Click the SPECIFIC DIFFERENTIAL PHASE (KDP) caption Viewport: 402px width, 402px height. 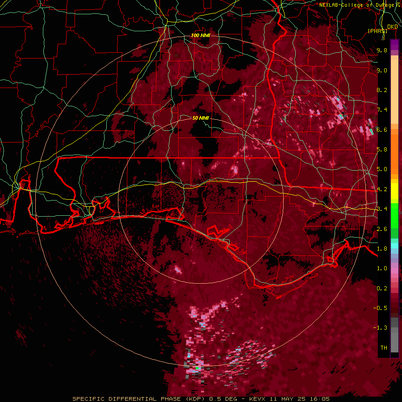tap(139, 399)
